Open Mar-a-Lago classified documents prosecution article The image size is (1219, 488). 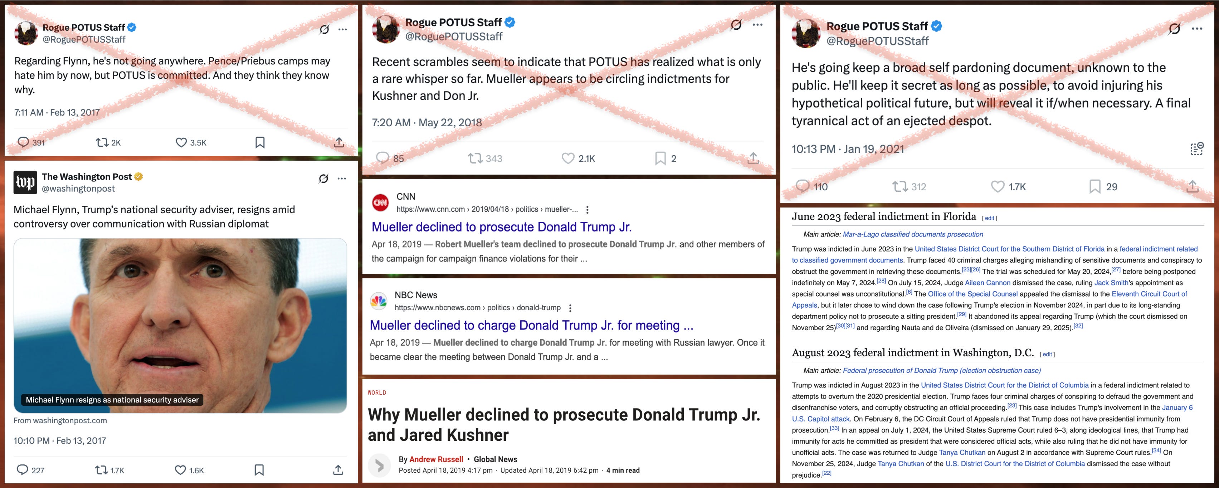point(913,234)
